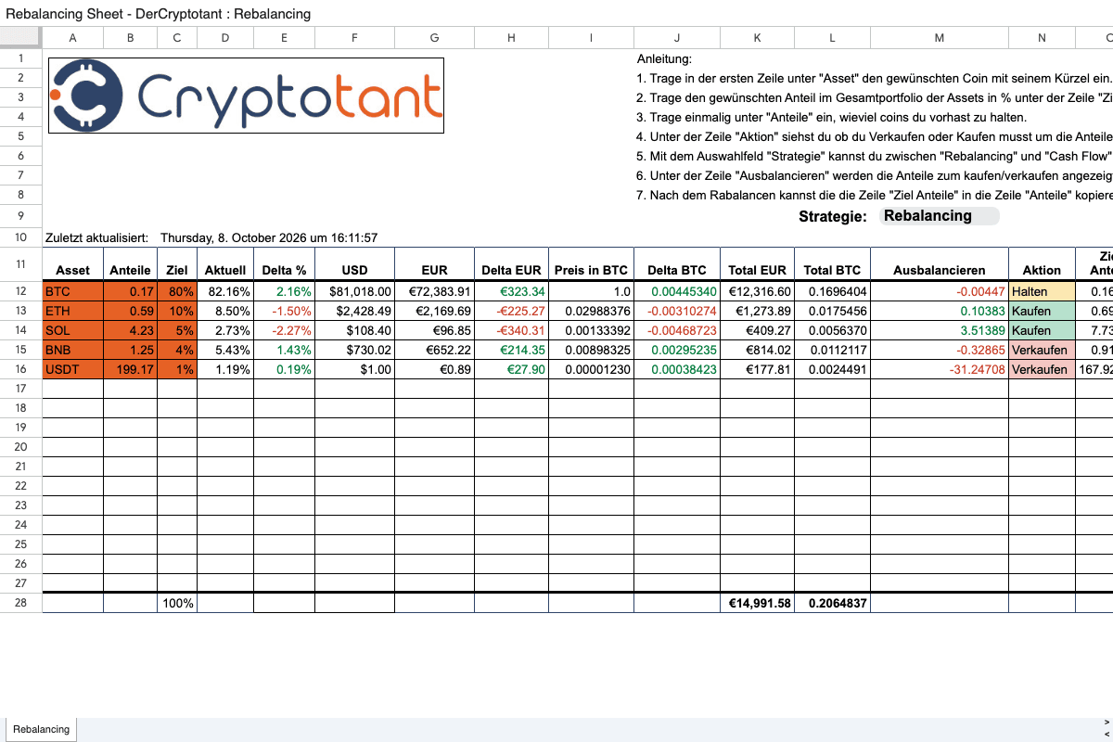Select the USD price $81,018.00
This screenshot has width=1113, height=742.
354,291
